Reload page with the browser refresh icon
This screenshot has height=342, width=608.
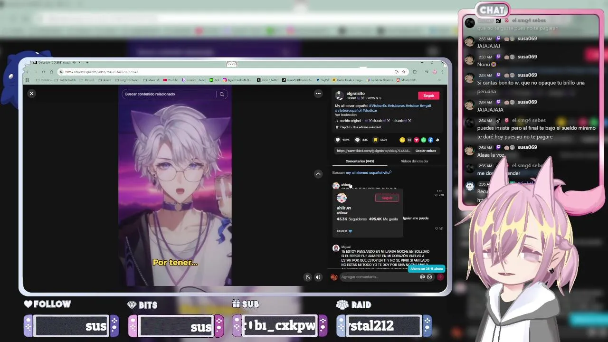coord(44,72)
